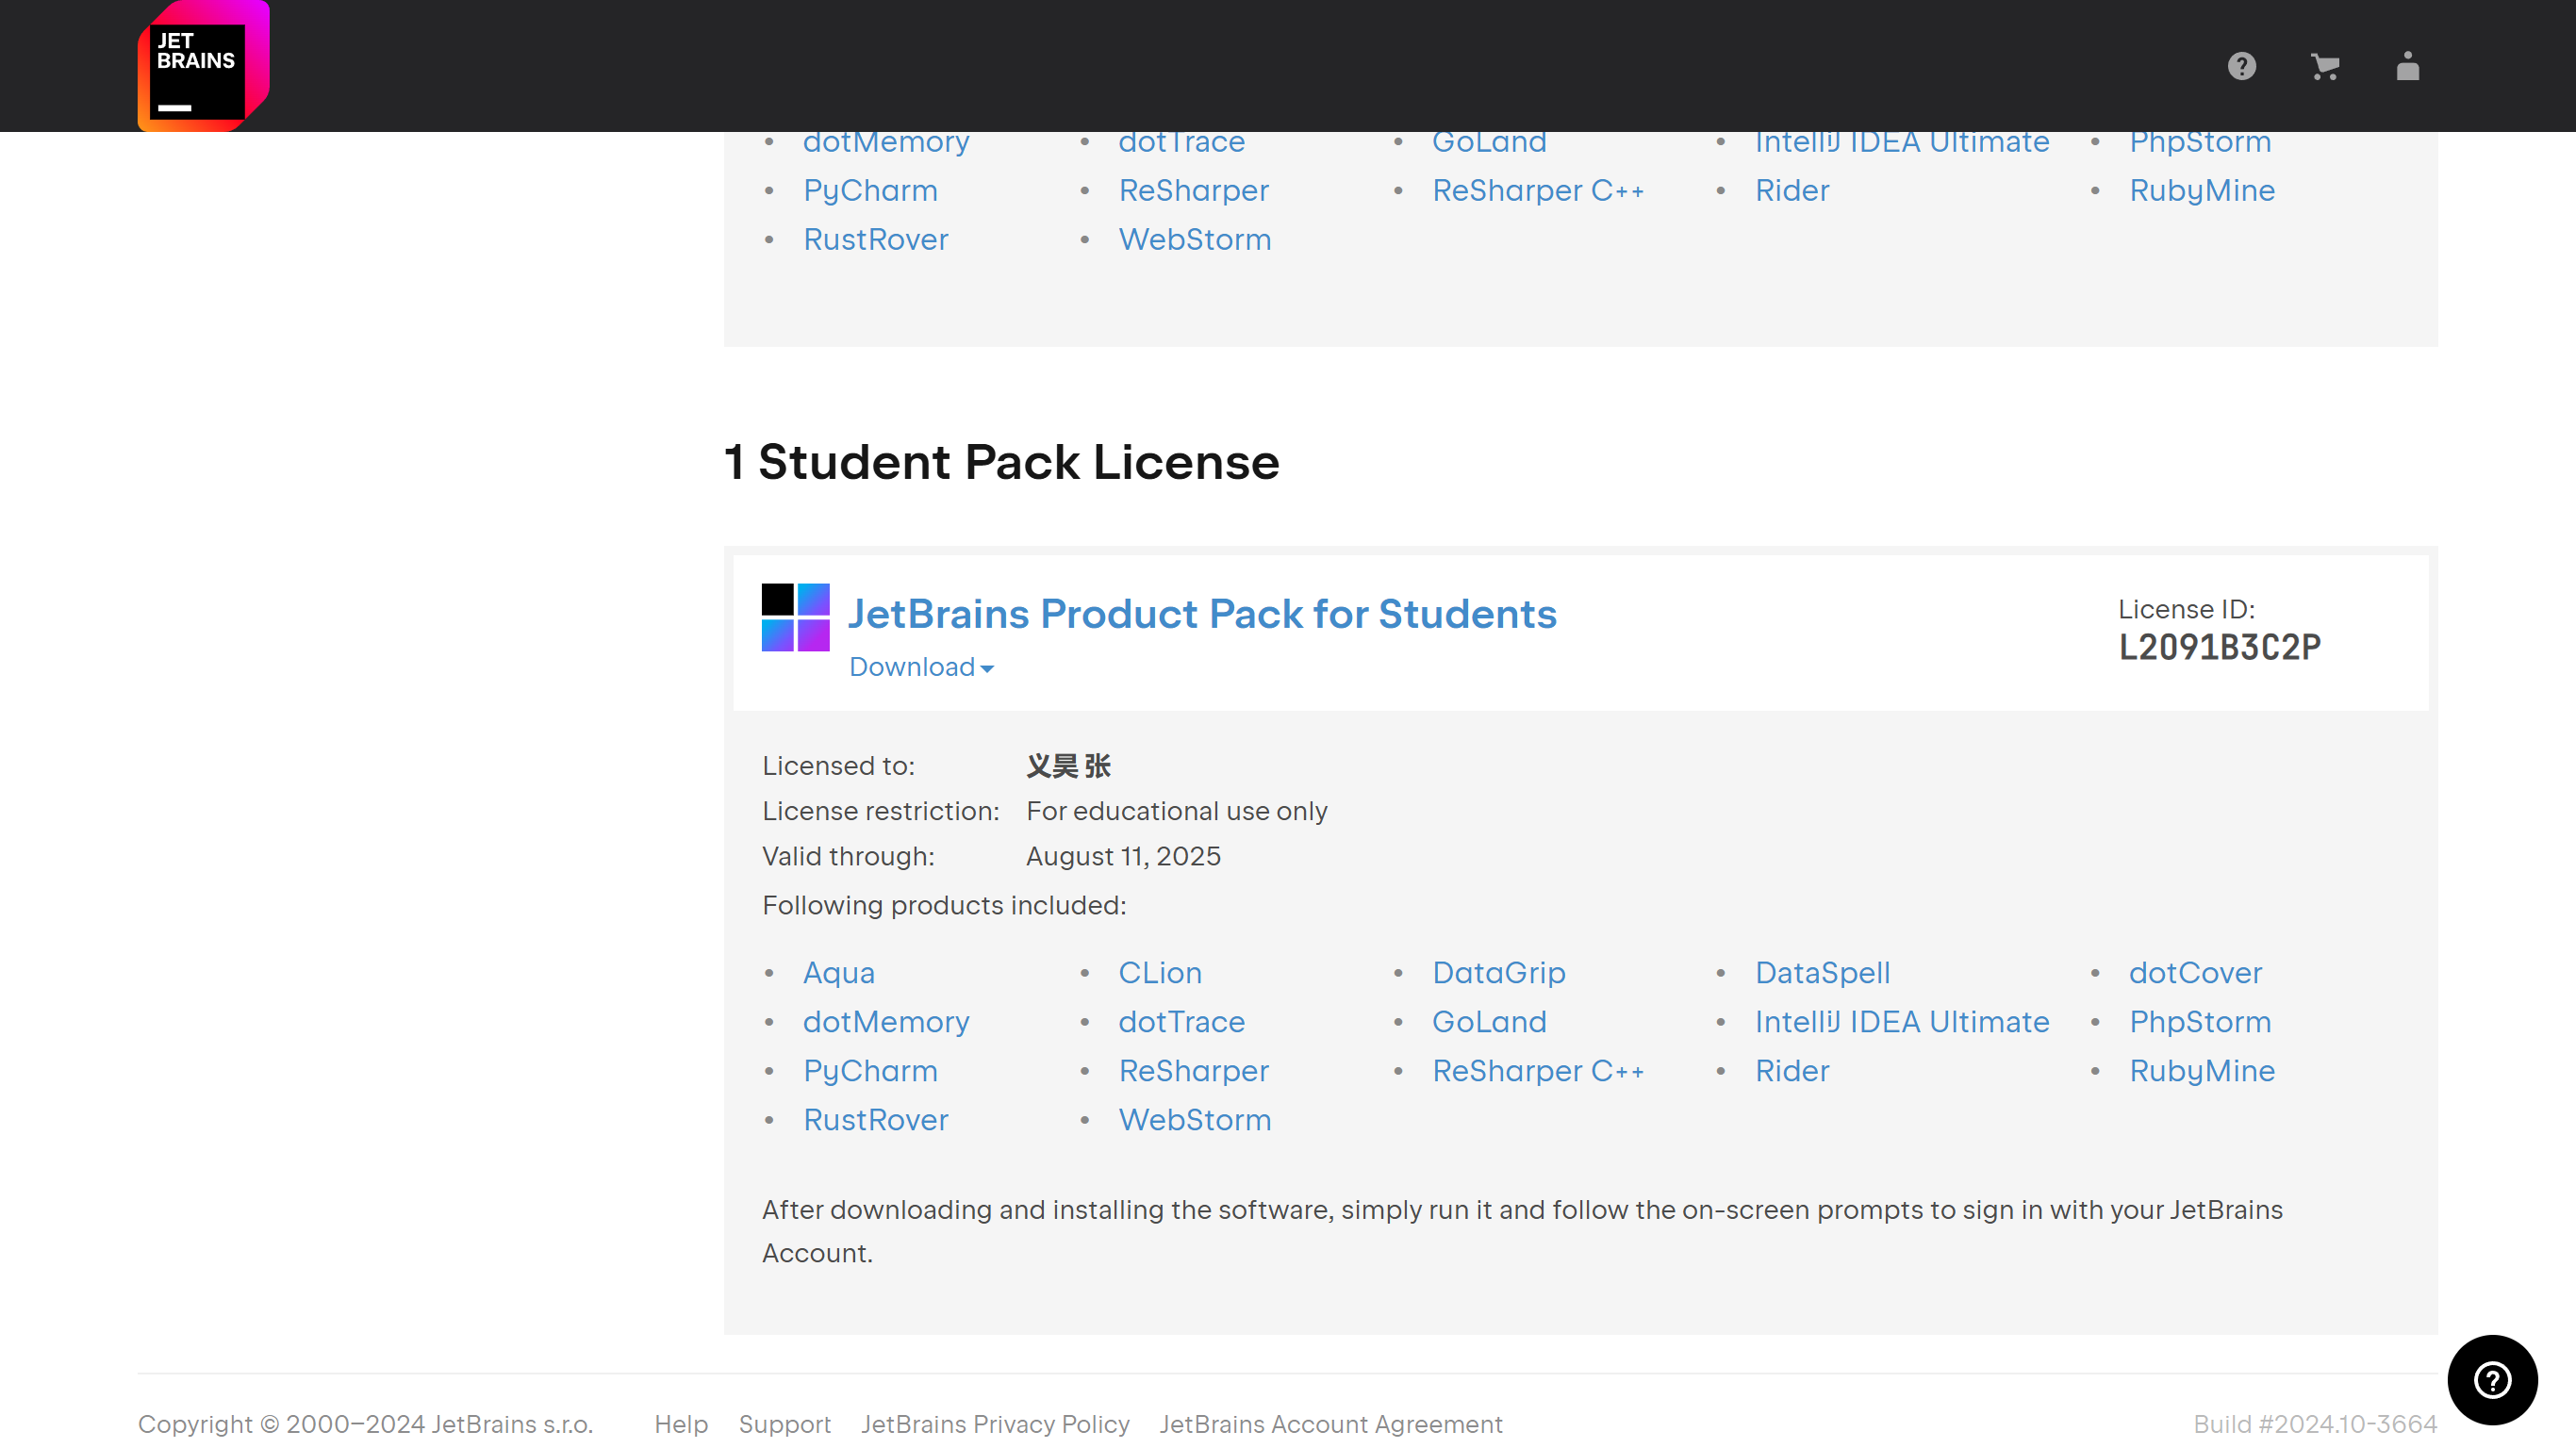Image resolution: width=2576 pixels, height=1448 pixels.
Task: Open WebStorm link in Student Pack list
Action: [x=1194, y=1119]
